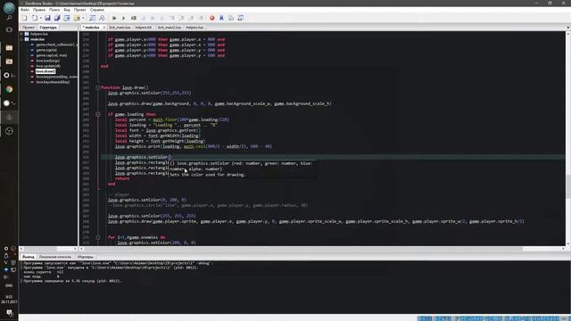Screen dimensions: 571x321
Task: Jump to love.keypressed in Structure tree
Action: 56,77
